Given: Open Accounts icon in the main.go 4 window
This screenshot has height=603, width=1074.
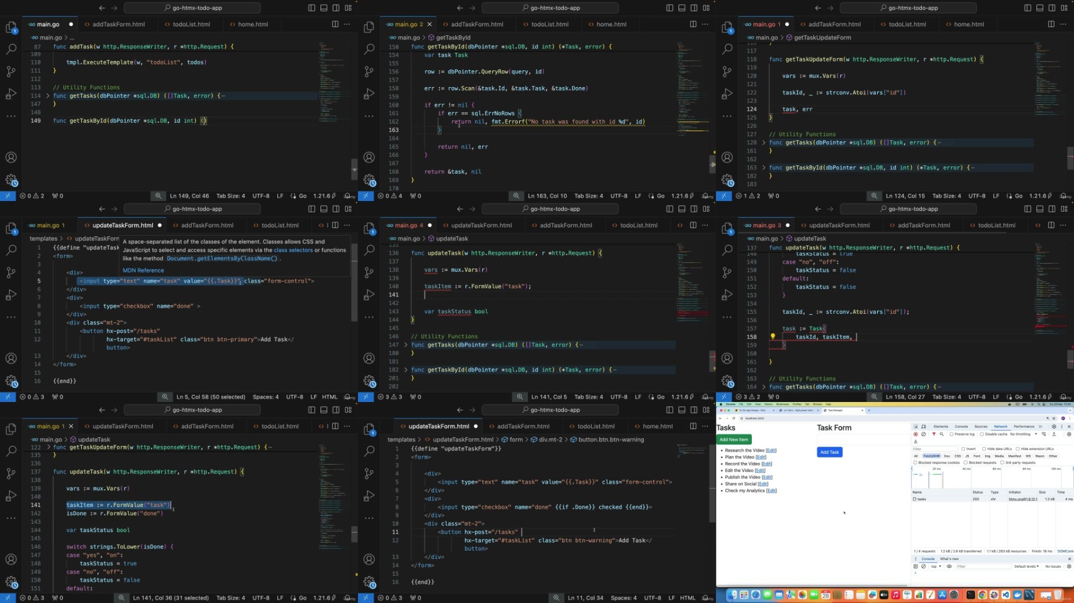Looking at the screenshot, I should (x=369, y=358).
